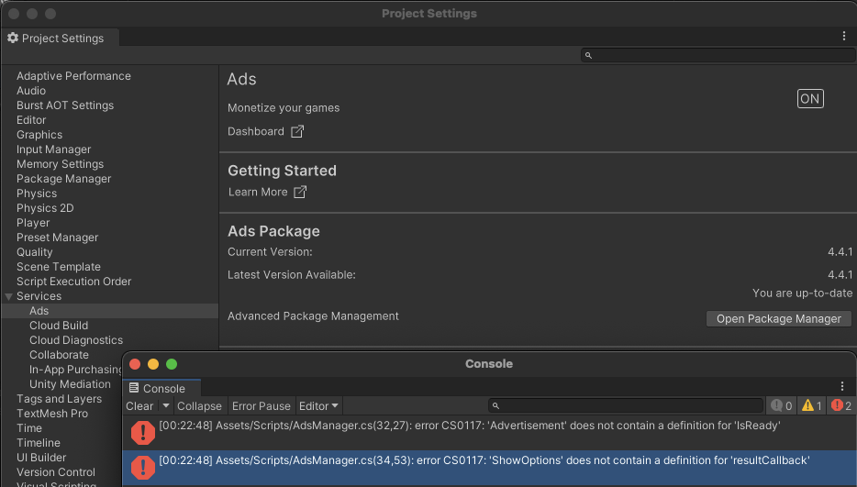Image resolution: width=857 pixels, height=487 pixels.
Task: Click the Console tab icon
Action: pos(134,388)
